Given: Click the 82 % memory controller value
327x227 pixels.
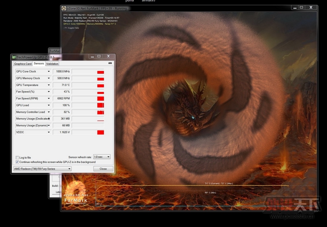Looking at the screenshot, I should pos(62,112).
